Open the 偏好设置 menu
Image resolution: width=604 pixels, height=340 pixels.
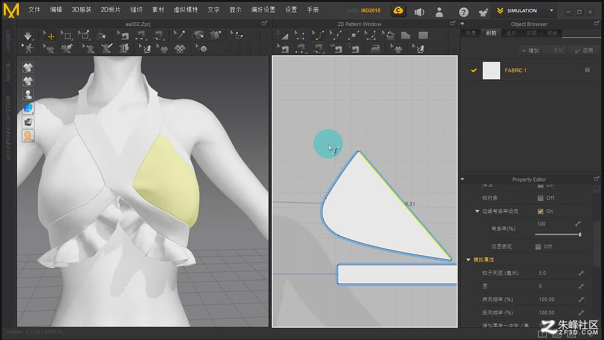tap(263, 9)
